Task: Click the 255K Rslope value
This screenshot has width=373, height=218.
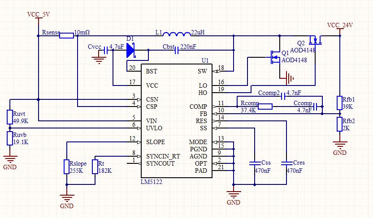Action: (76, 171)
